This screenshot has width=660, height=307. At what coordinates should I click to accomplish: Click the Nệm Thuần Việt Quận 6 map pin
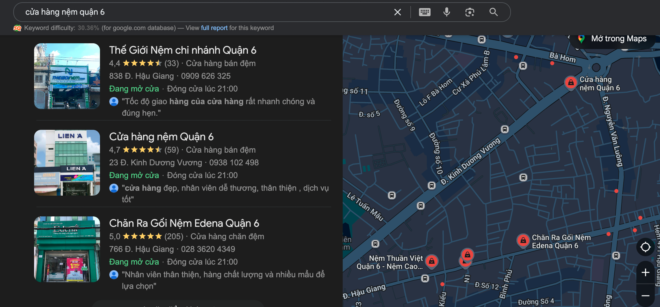[x=431, y=261]
